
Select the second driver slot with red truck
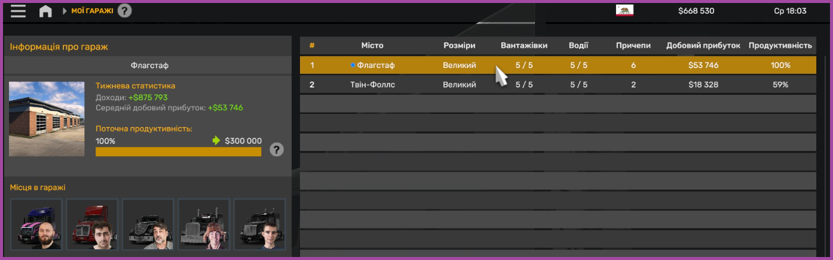click(92, 224)
